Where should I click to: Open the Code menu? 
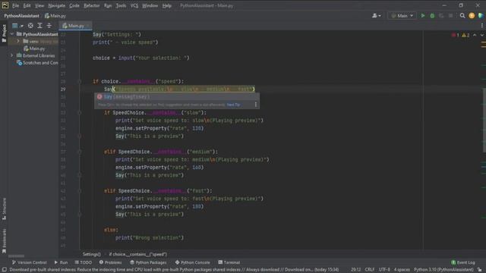[x=74, y=5]
